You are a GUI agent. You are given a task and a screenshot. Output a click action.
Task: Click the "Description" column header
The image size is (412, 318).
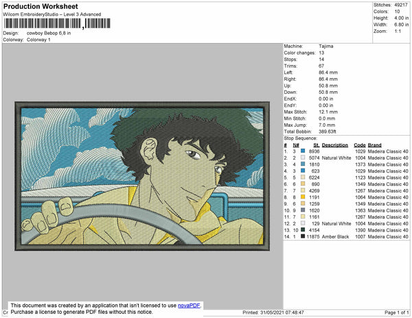point(335,145)
